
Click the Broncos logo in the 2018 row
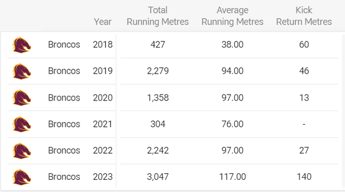[21, 45]
